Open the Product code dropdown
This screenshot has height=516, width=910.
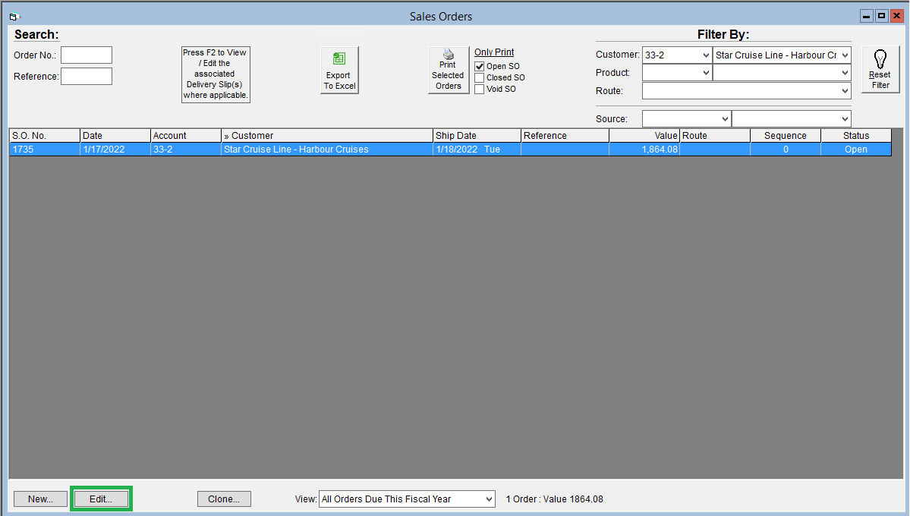706,73
